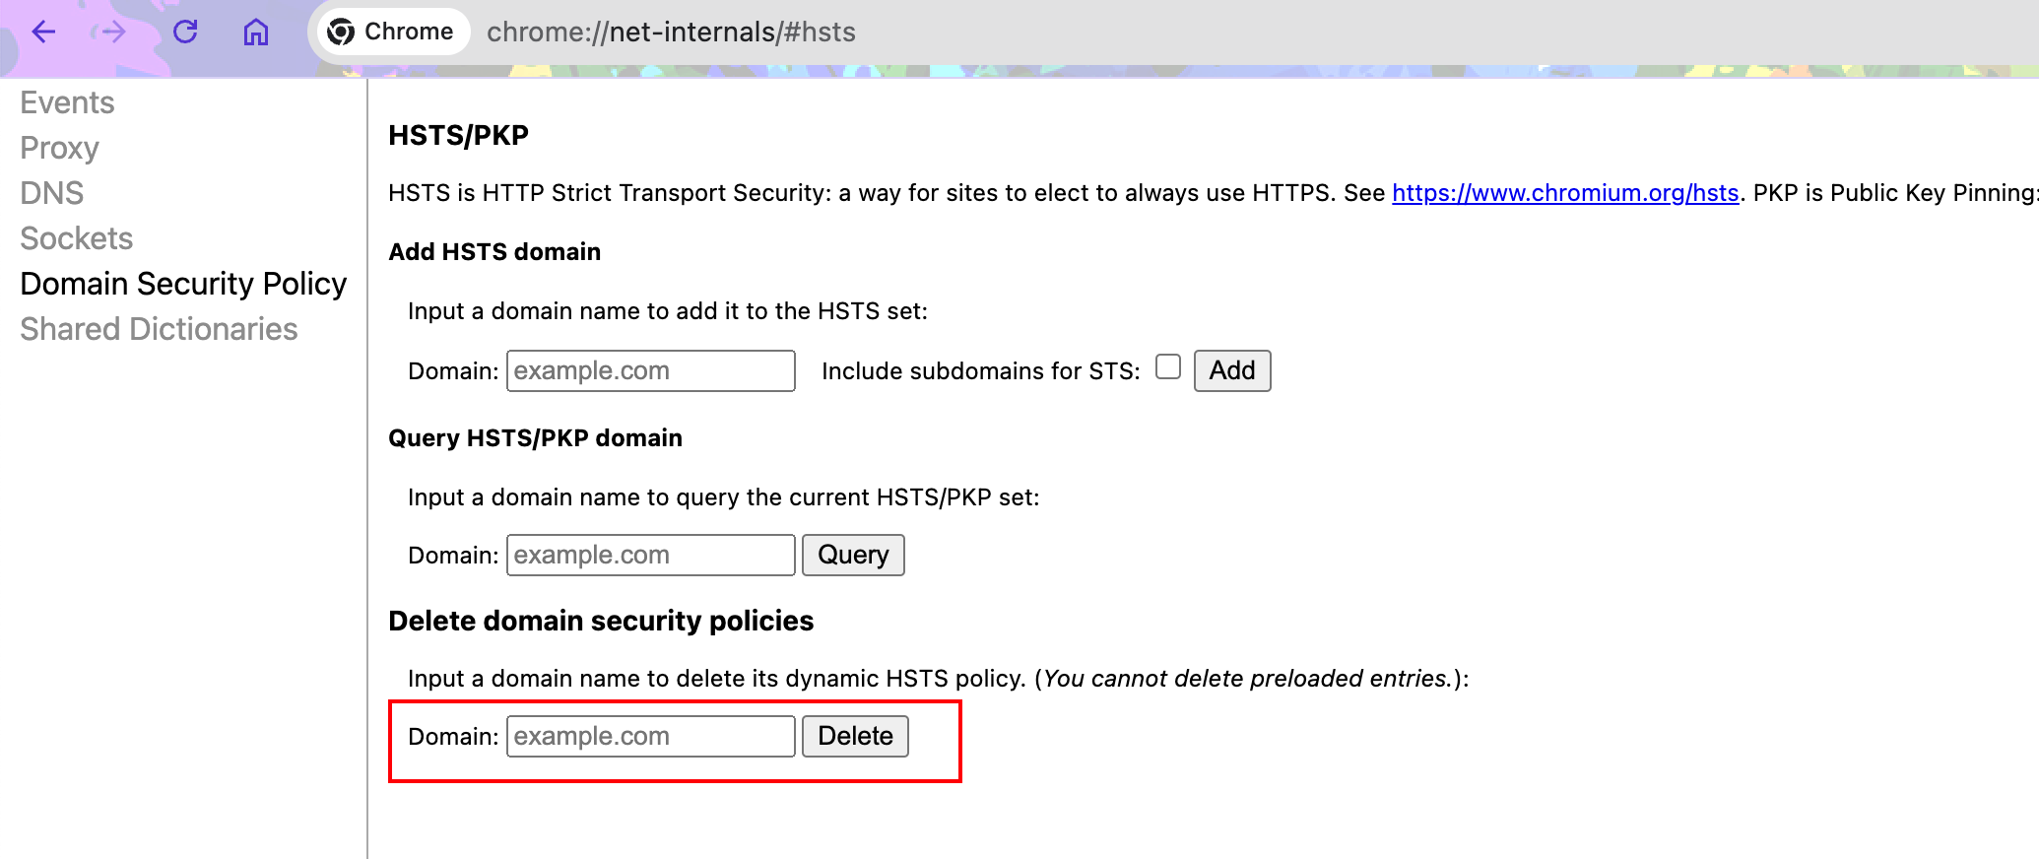
Task: Click the Add button for HSTS domain
Action: point(1232,370)
